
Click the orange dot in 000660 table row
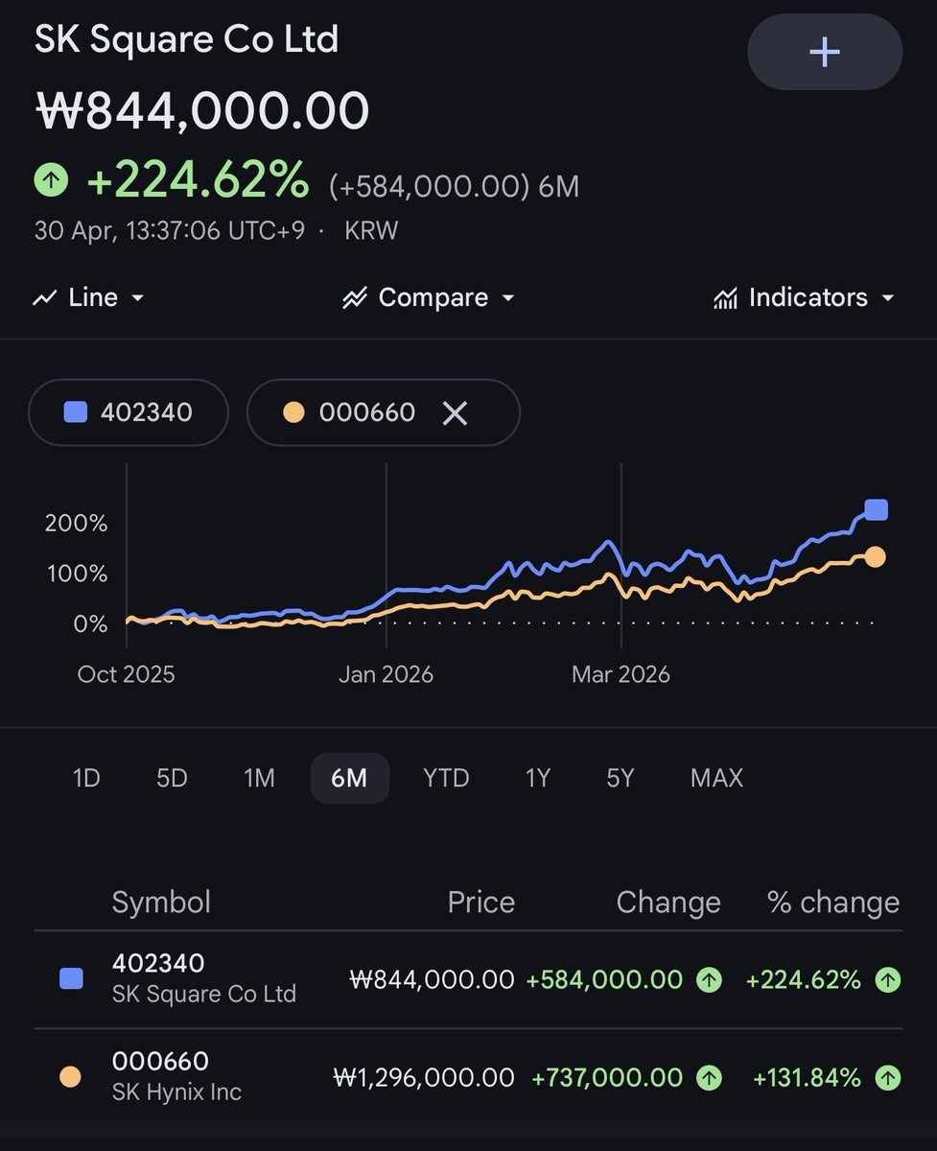point(71,1077)
